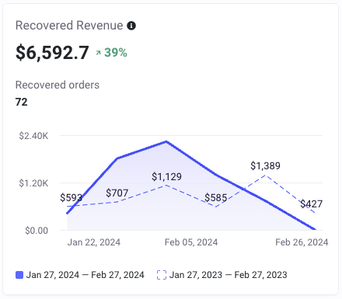Click the $593 data point label
This screenshot has height=299, width=342.
(x=71, y=198)
